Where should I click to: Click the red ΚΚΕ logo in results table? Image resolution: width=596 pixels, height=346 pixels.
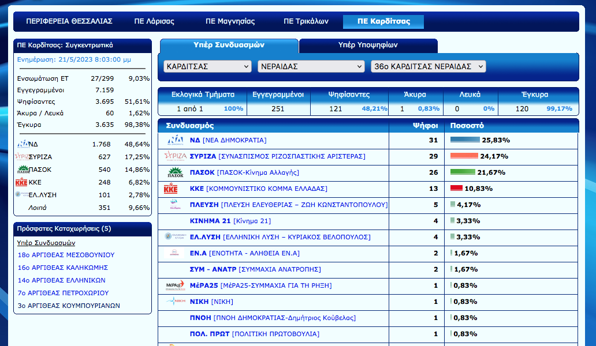coord(171,189)
